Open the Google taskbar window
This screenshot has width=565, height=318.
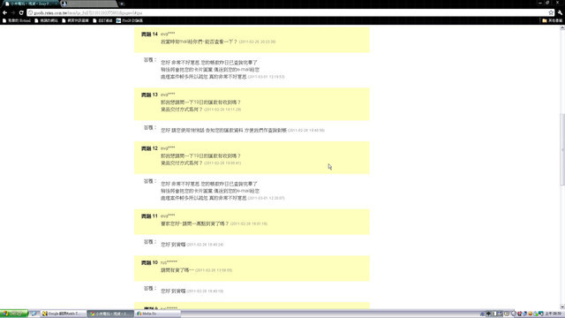(63, 314)
